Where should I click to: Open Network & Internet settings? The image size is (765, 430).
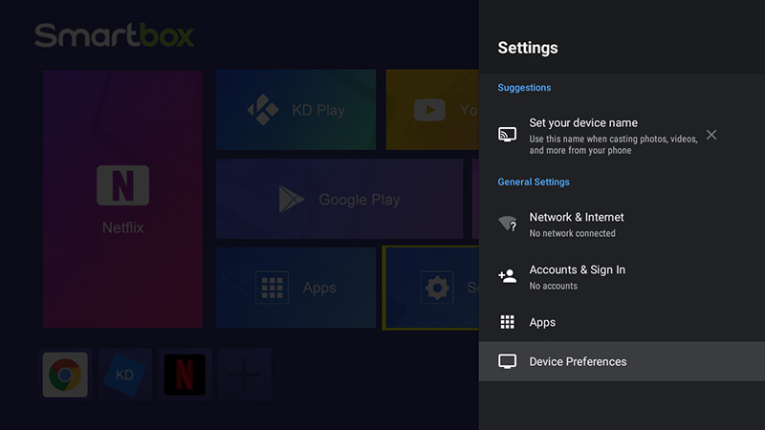click(x=622, y=225)
